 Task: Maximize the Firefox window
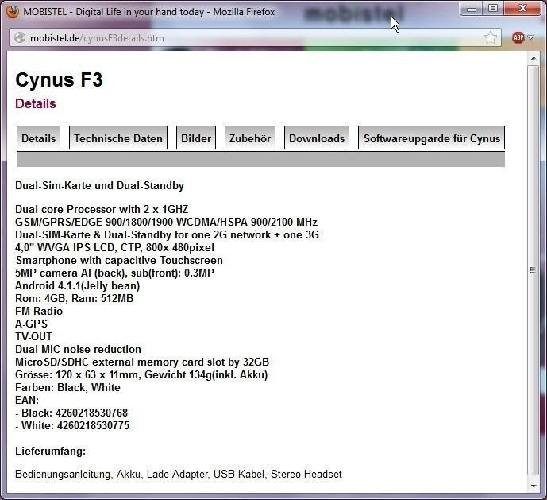pos(493,9)
